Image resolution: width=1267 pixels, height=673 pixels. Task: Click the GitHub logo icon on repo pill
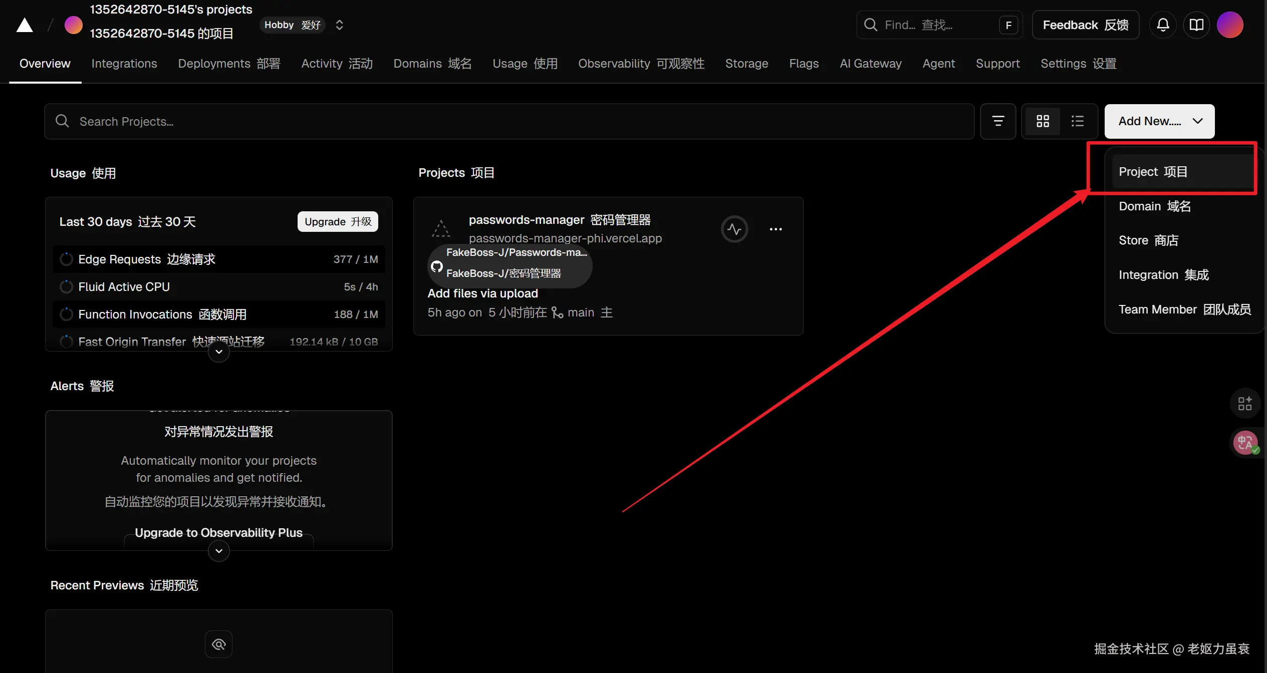click(437, 266)
